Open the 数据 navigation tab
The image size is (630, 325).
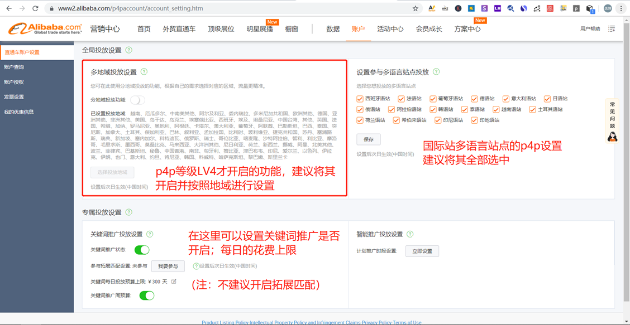[332, 28]
